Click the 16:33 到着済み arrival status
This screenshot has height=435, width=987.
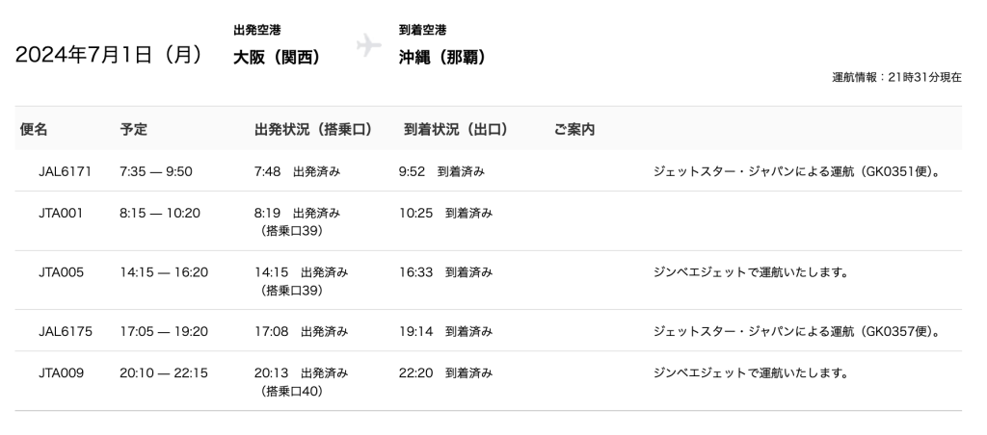click(445, 272)
